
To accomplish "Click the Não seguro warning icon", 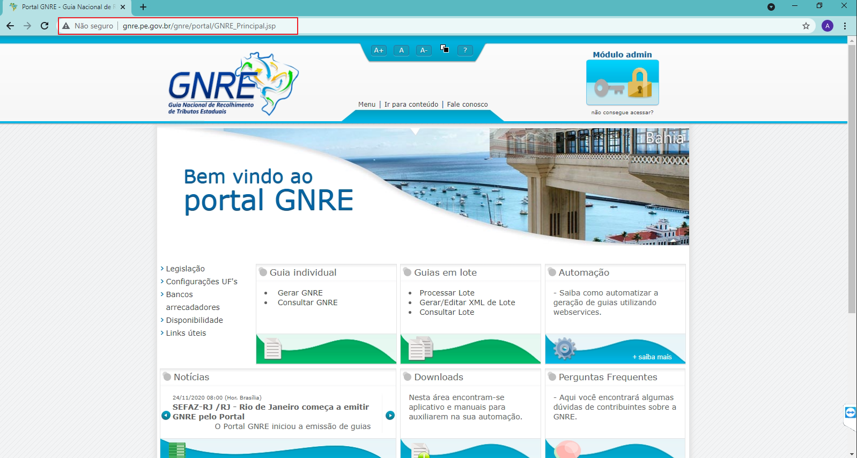I will tap(66, 26).
